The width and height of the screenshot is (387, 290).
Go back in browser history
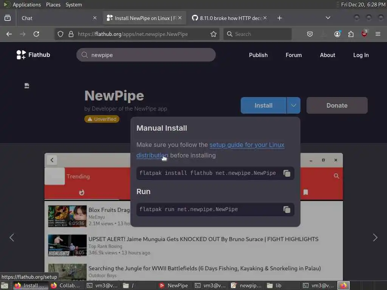(9, 34)
